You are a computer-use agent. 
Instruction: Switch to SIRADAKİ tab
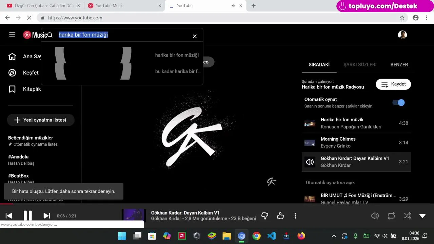(319, 64)
